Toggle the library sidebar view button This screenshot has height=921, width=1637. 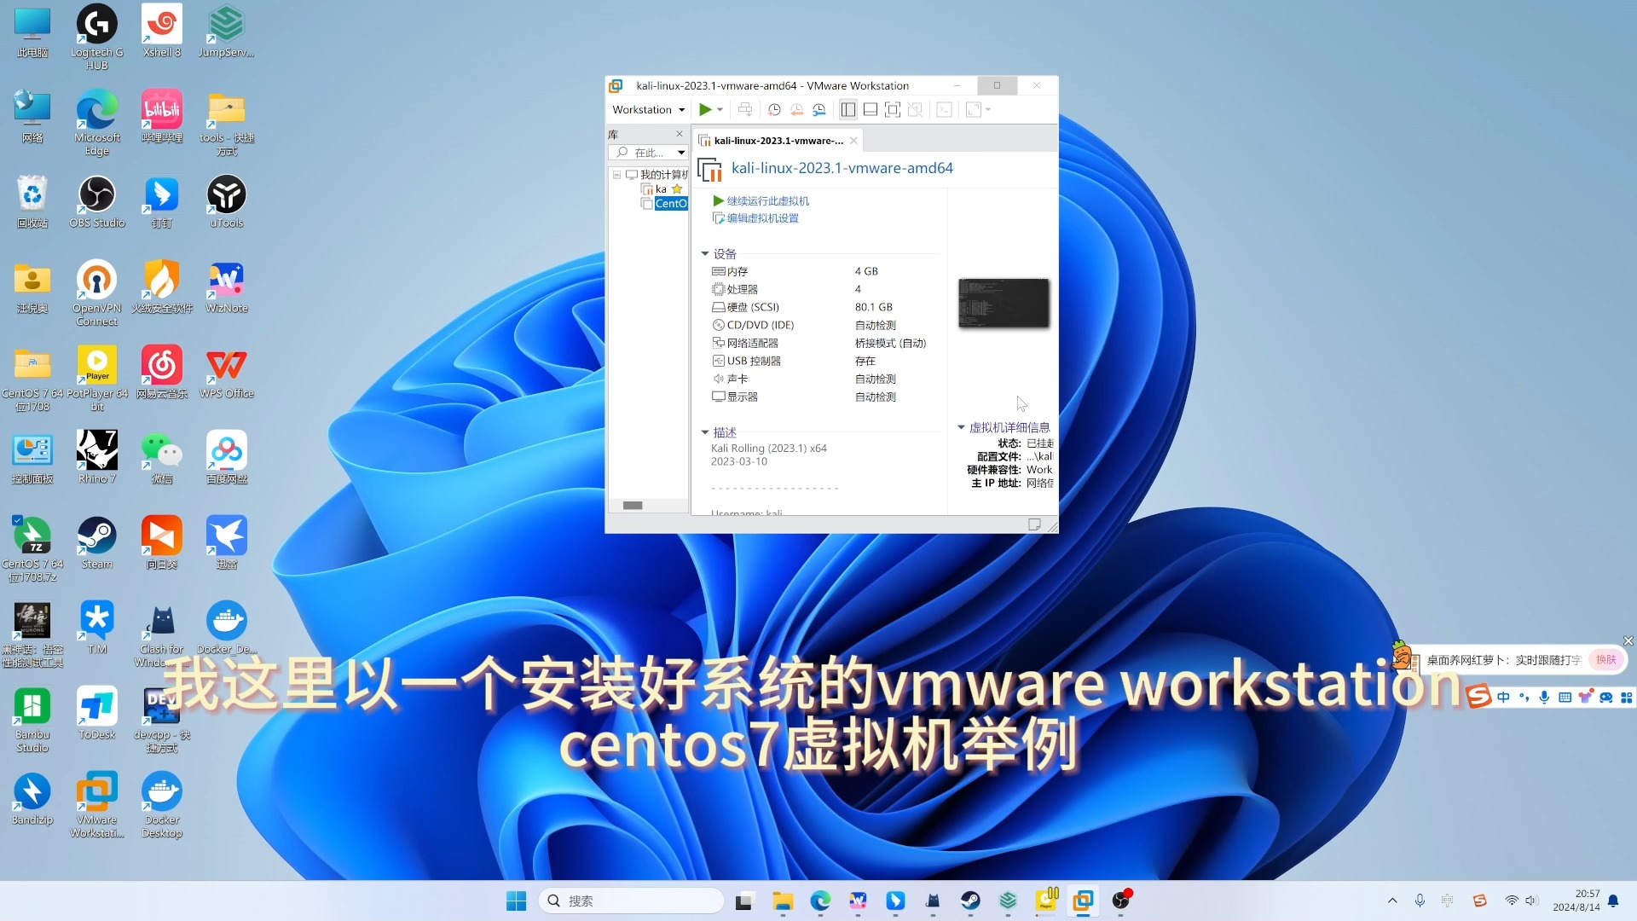(848, 109)
